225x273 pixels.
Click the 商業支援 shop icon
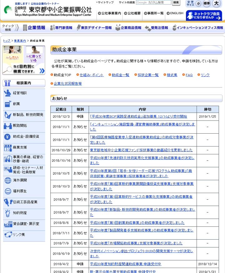coord(8,148)
